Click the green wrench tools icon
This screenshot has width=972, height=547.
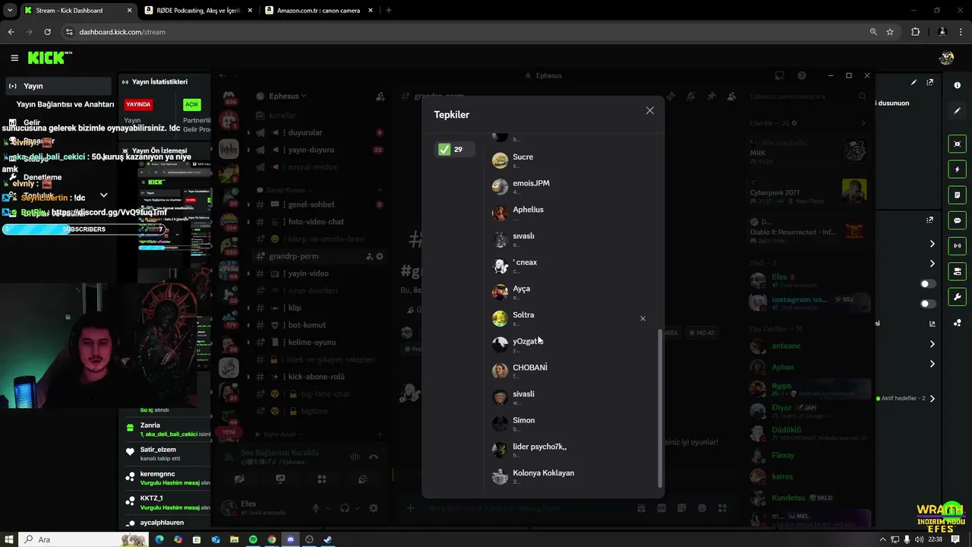957,297
